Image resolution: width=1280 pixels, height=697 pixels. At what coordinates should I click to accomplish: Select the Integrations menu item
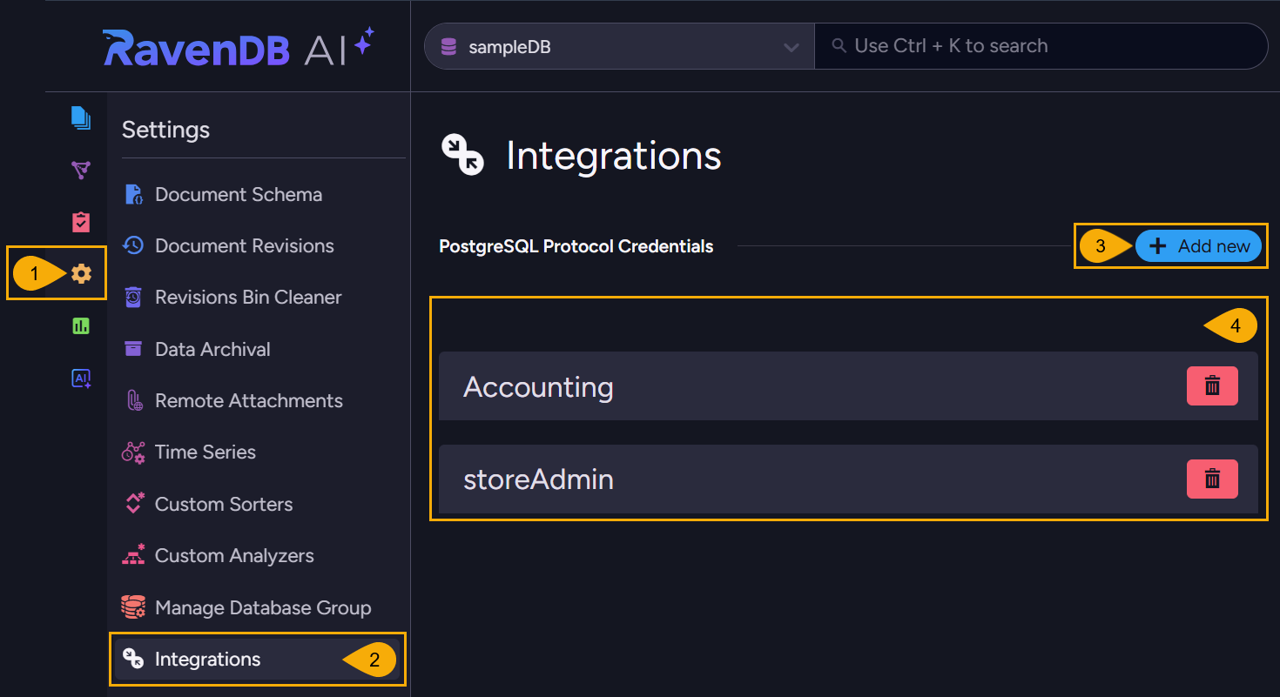(x=258, y=659)
